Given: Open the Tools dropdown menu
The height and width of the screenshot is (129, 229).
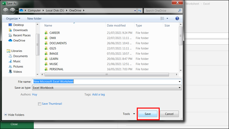Looking at the screenshot, I should (x=129, y=114).
